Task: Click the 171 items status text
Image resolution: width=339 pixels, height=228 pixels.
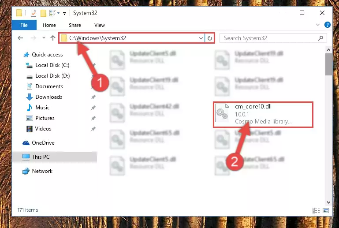Action: tap(28, 210)
